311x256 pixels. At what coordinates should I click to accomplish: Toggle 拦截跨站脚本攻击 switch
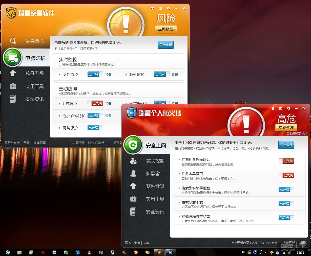click(x=286, y=218)
